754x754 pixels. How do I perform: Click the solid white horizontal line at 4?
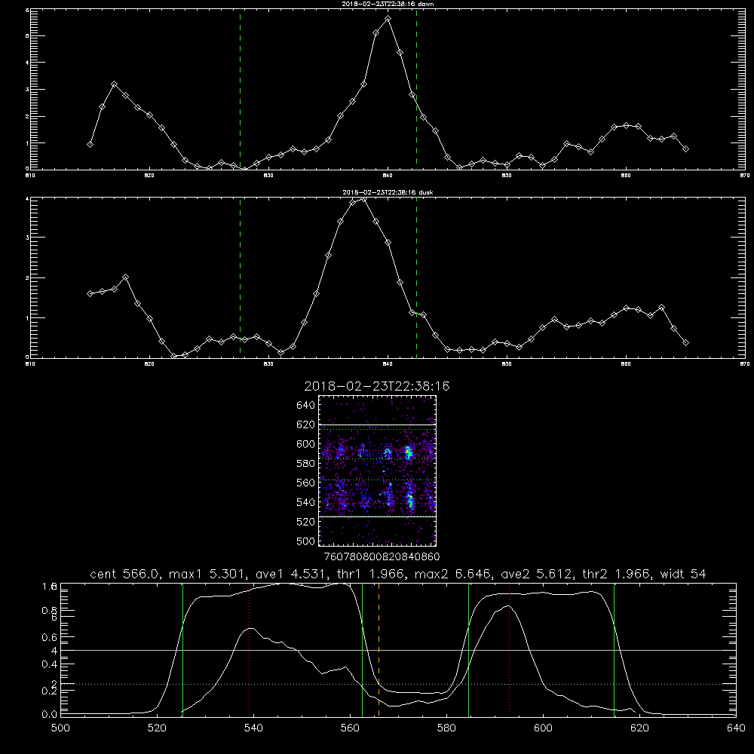(398, 650)
